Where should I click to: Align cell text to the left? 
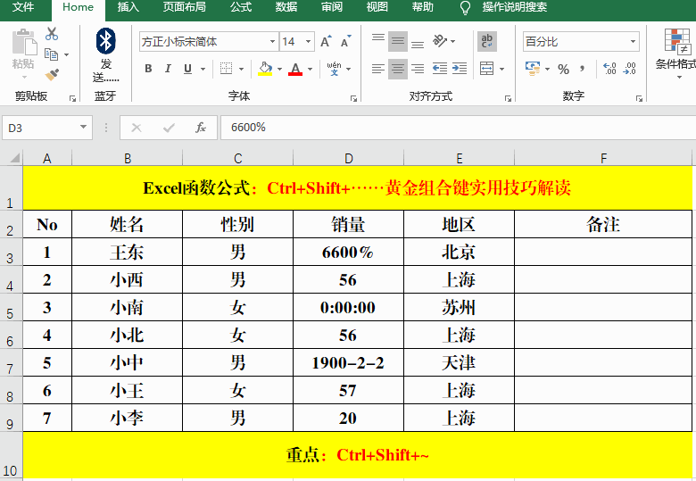point(378,69)
